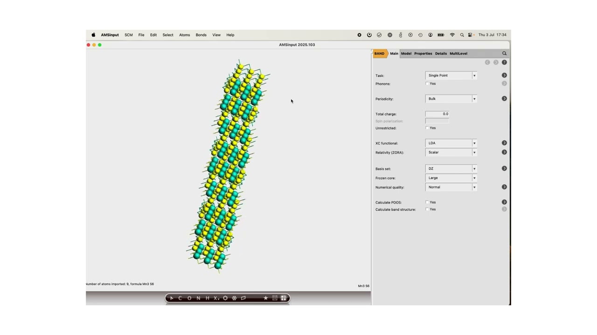
Task: Click the atoms imported status message
Action: point(120,284)
